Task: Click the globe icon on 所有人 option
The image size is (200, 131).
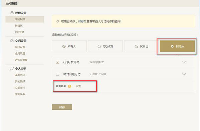Action: [64, 46]
